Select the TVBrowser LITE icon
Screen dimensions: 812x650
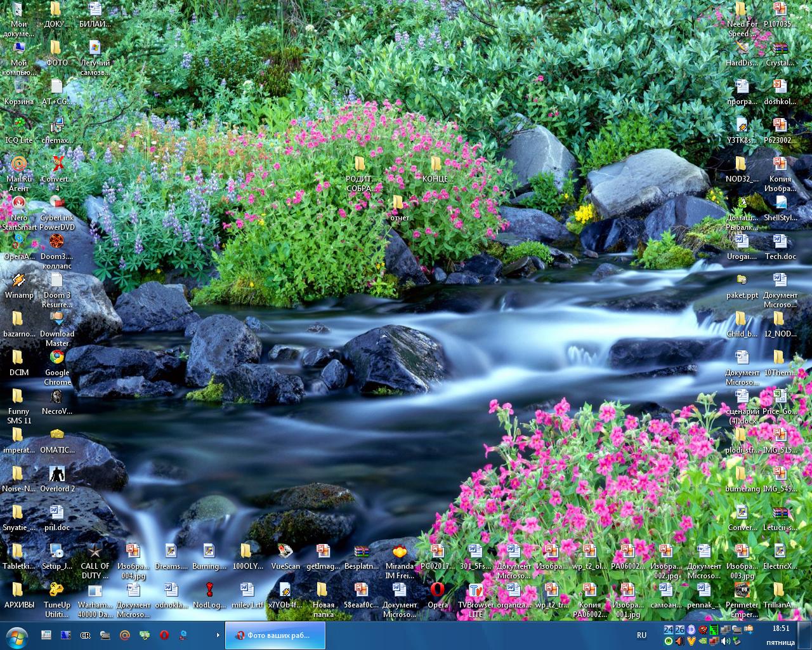[x=476, y=600]
